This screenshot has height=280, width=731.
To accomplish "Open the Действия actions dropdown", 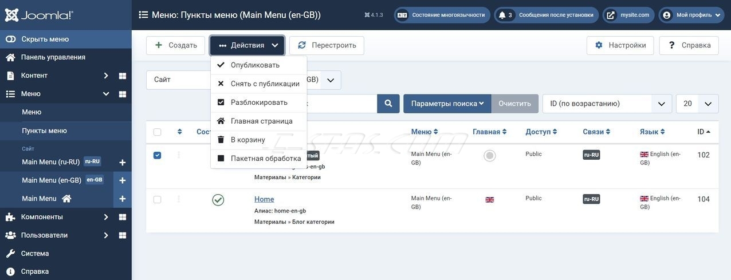I will pyautogui.click(x=247, y=45).
